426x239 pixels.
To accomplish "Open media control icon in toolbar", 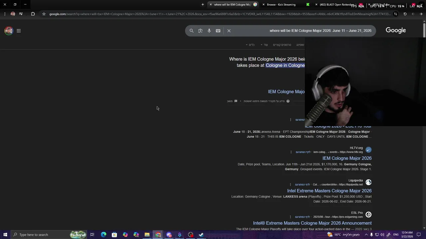I will [x=21, y=14].
